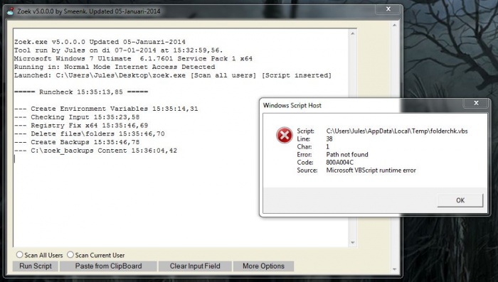498x282 pixels.
Task: Click the line number value 38
Action: [329, 139]
